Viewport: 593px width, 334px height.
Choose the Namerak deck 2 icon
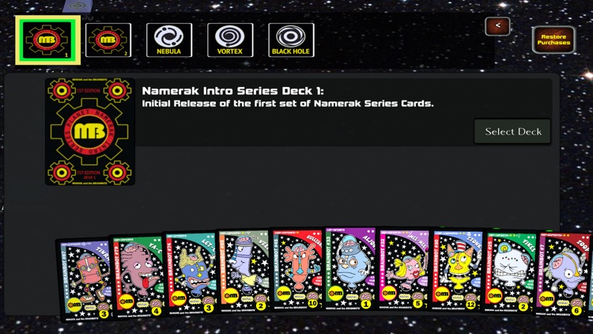pos(108,40)
